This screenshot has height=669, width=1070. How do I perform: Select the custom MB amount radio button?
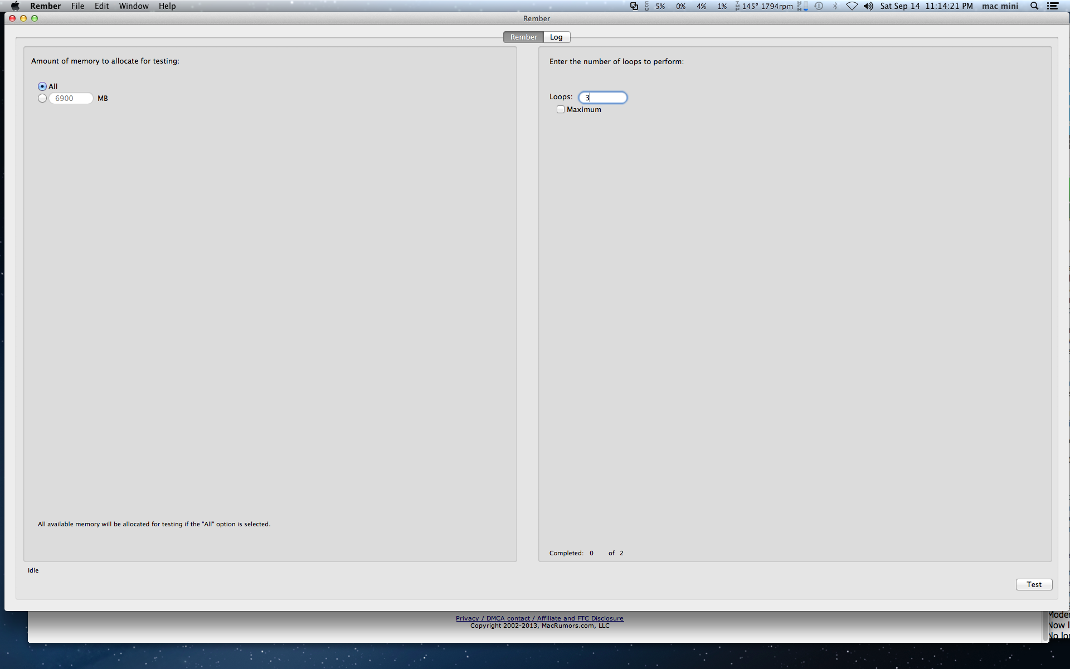42,98
